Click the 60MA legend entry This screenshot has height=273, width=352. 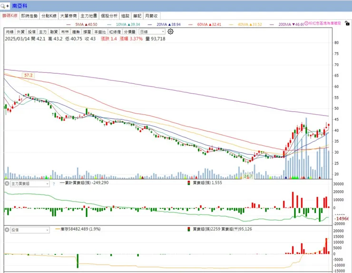[205, 24]
